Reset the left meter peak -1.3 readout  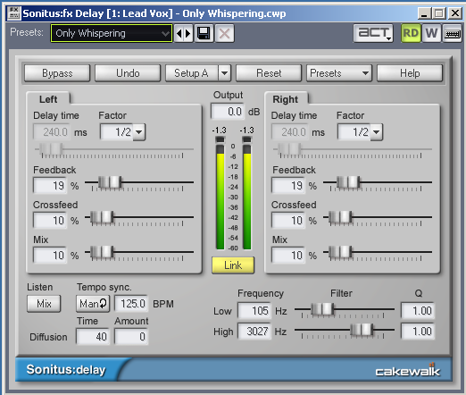[x=219, y=130]
